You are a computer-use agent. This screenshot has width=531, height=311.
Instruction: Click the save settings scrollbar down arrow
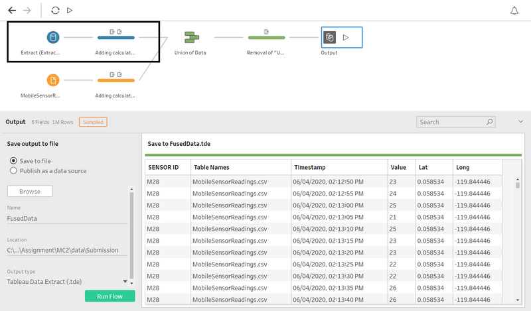131,283
